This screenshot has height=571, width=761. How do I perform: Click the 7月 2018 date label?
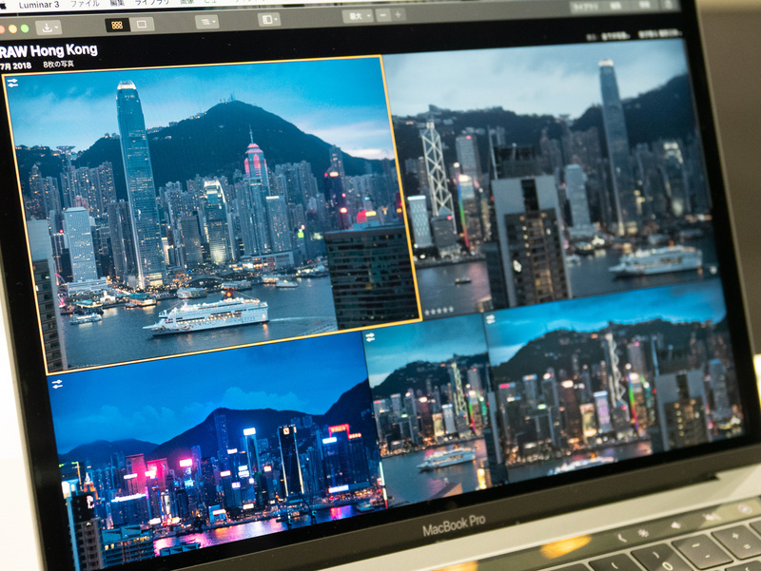(x=15, y=66)
